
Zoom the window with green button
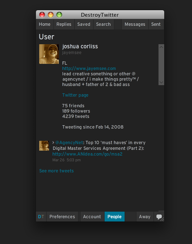59,15
